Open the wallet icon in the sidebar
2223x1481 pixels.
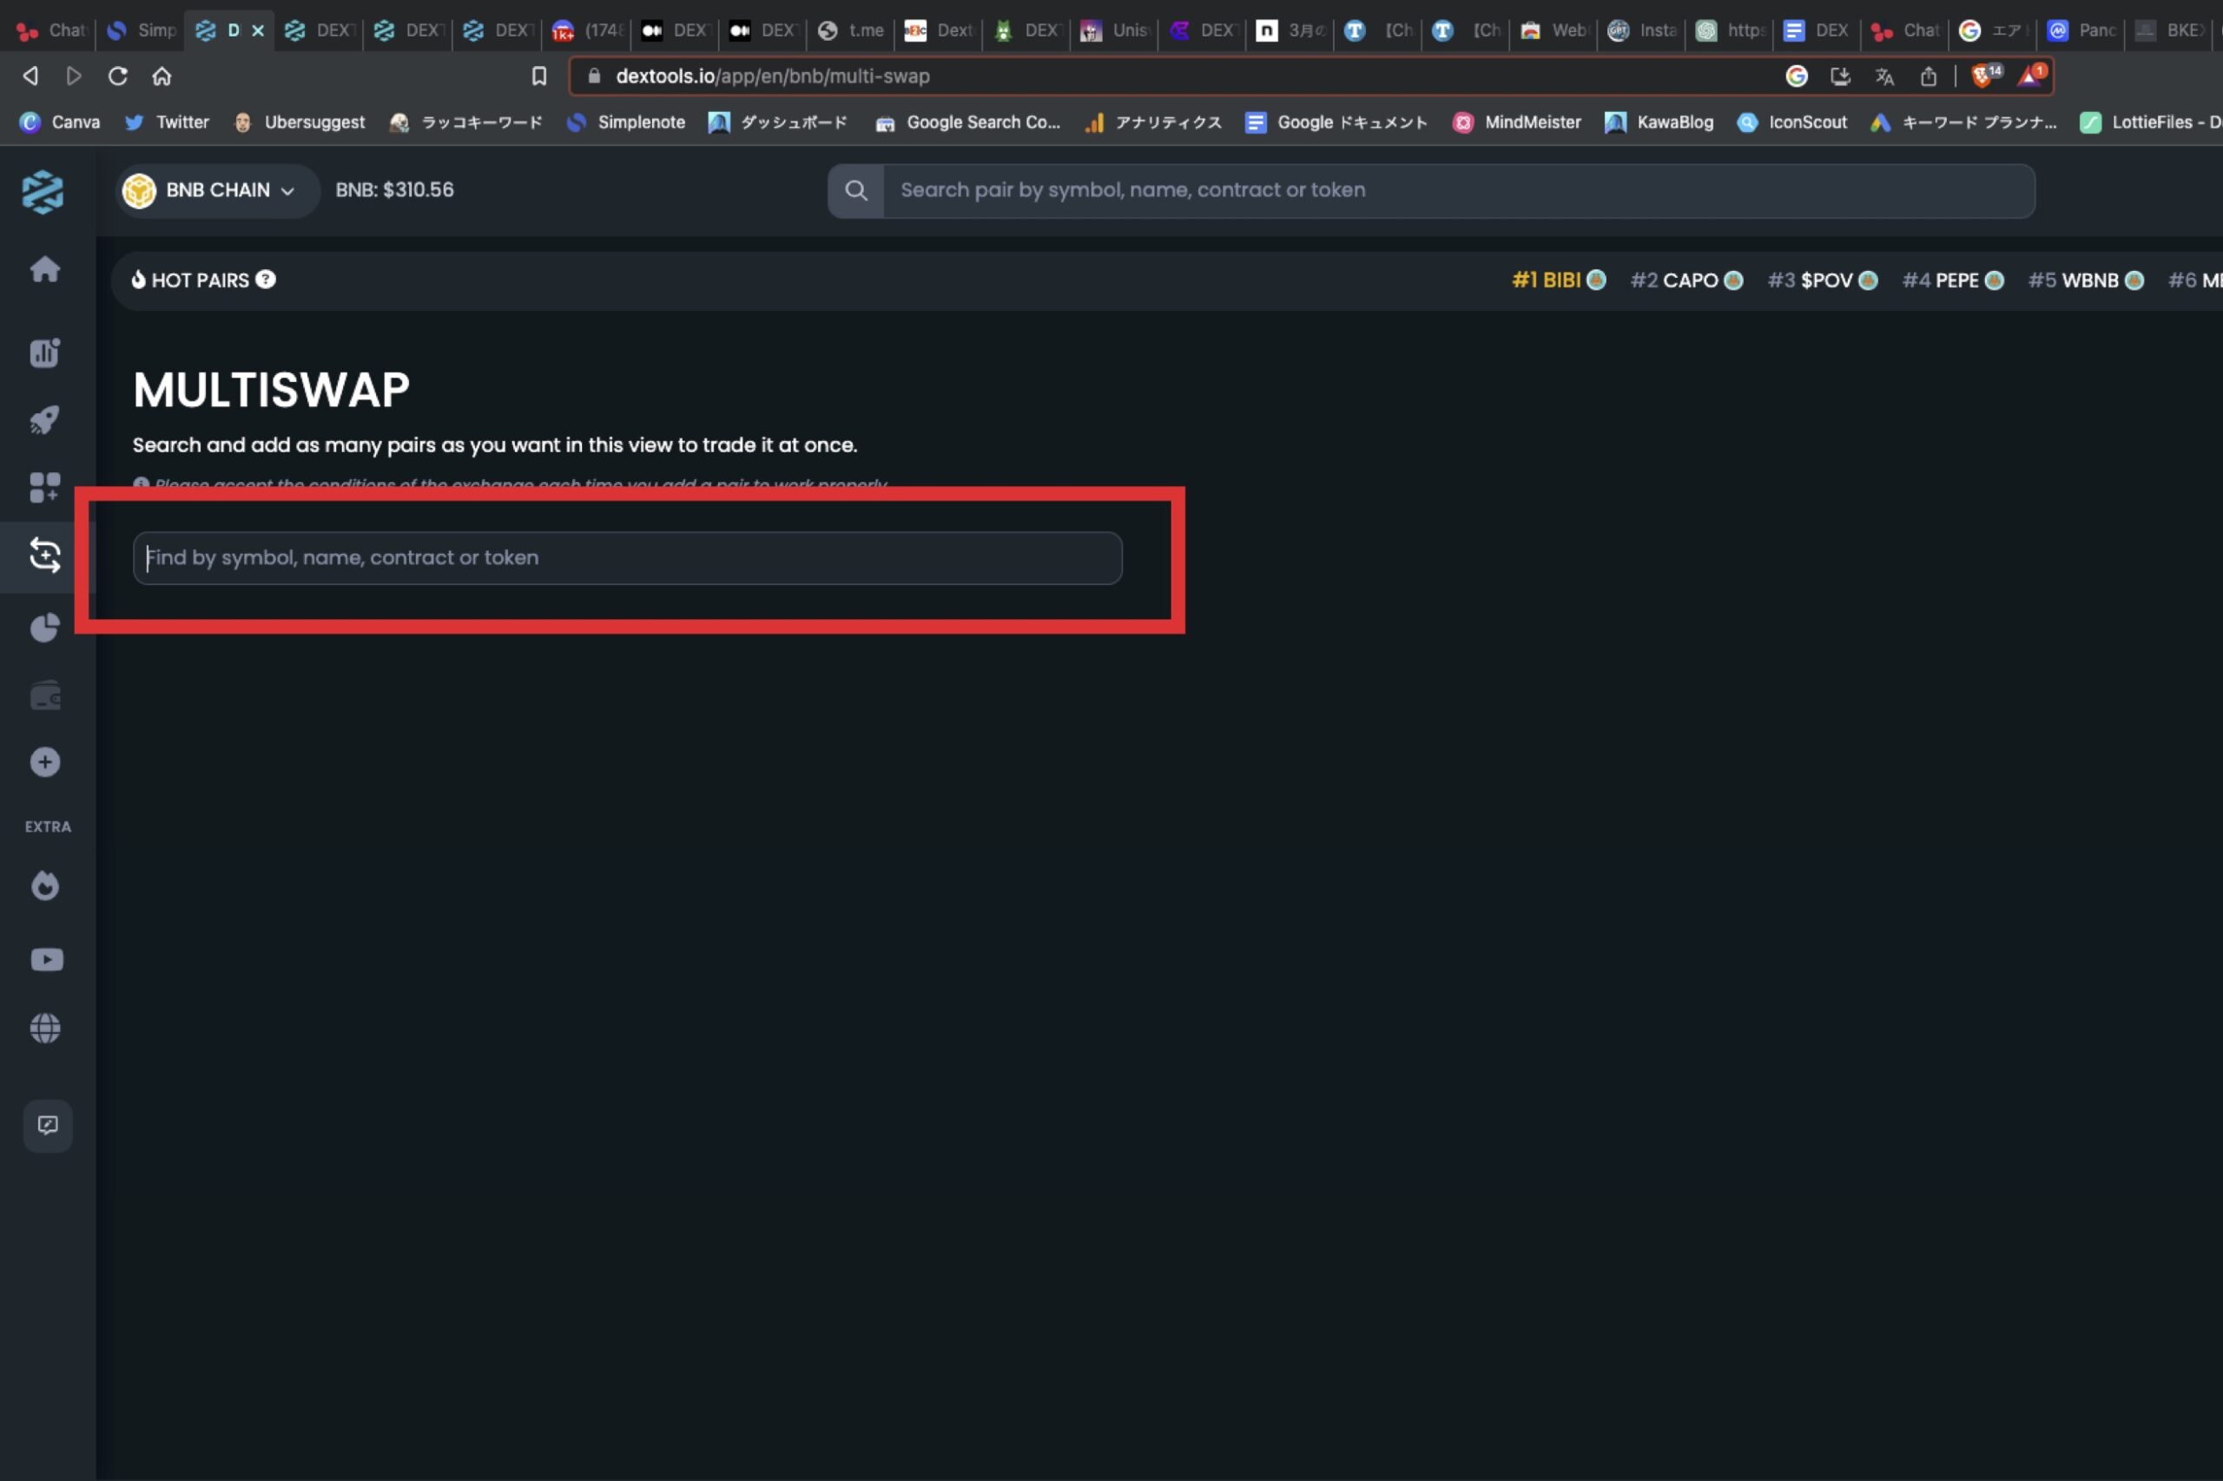click(44, 695)
